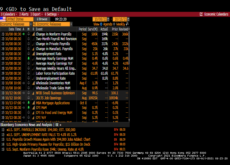Image resolution: width=230 pixels, height=165 pixels.
Task: Select the Weekly view radio button
Action: pos(114,24)
